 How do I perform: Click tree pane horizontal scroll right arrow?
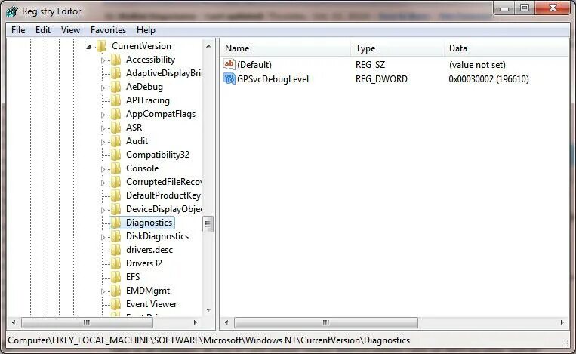tap(195, 322)
